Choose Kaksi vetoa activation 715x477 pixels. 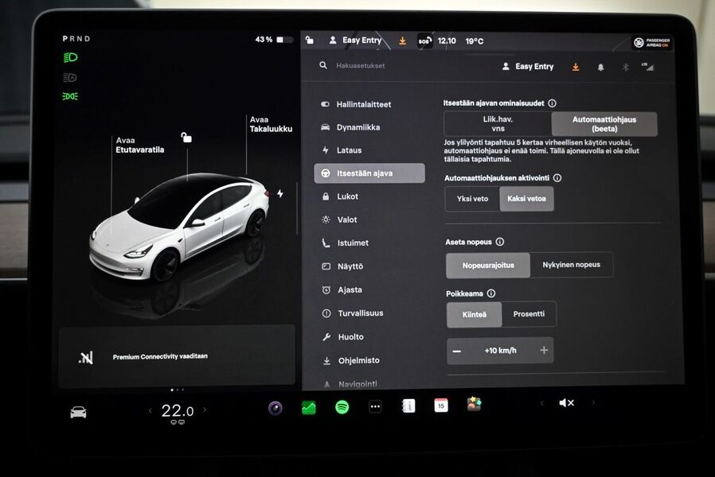(x=526, y=199)
